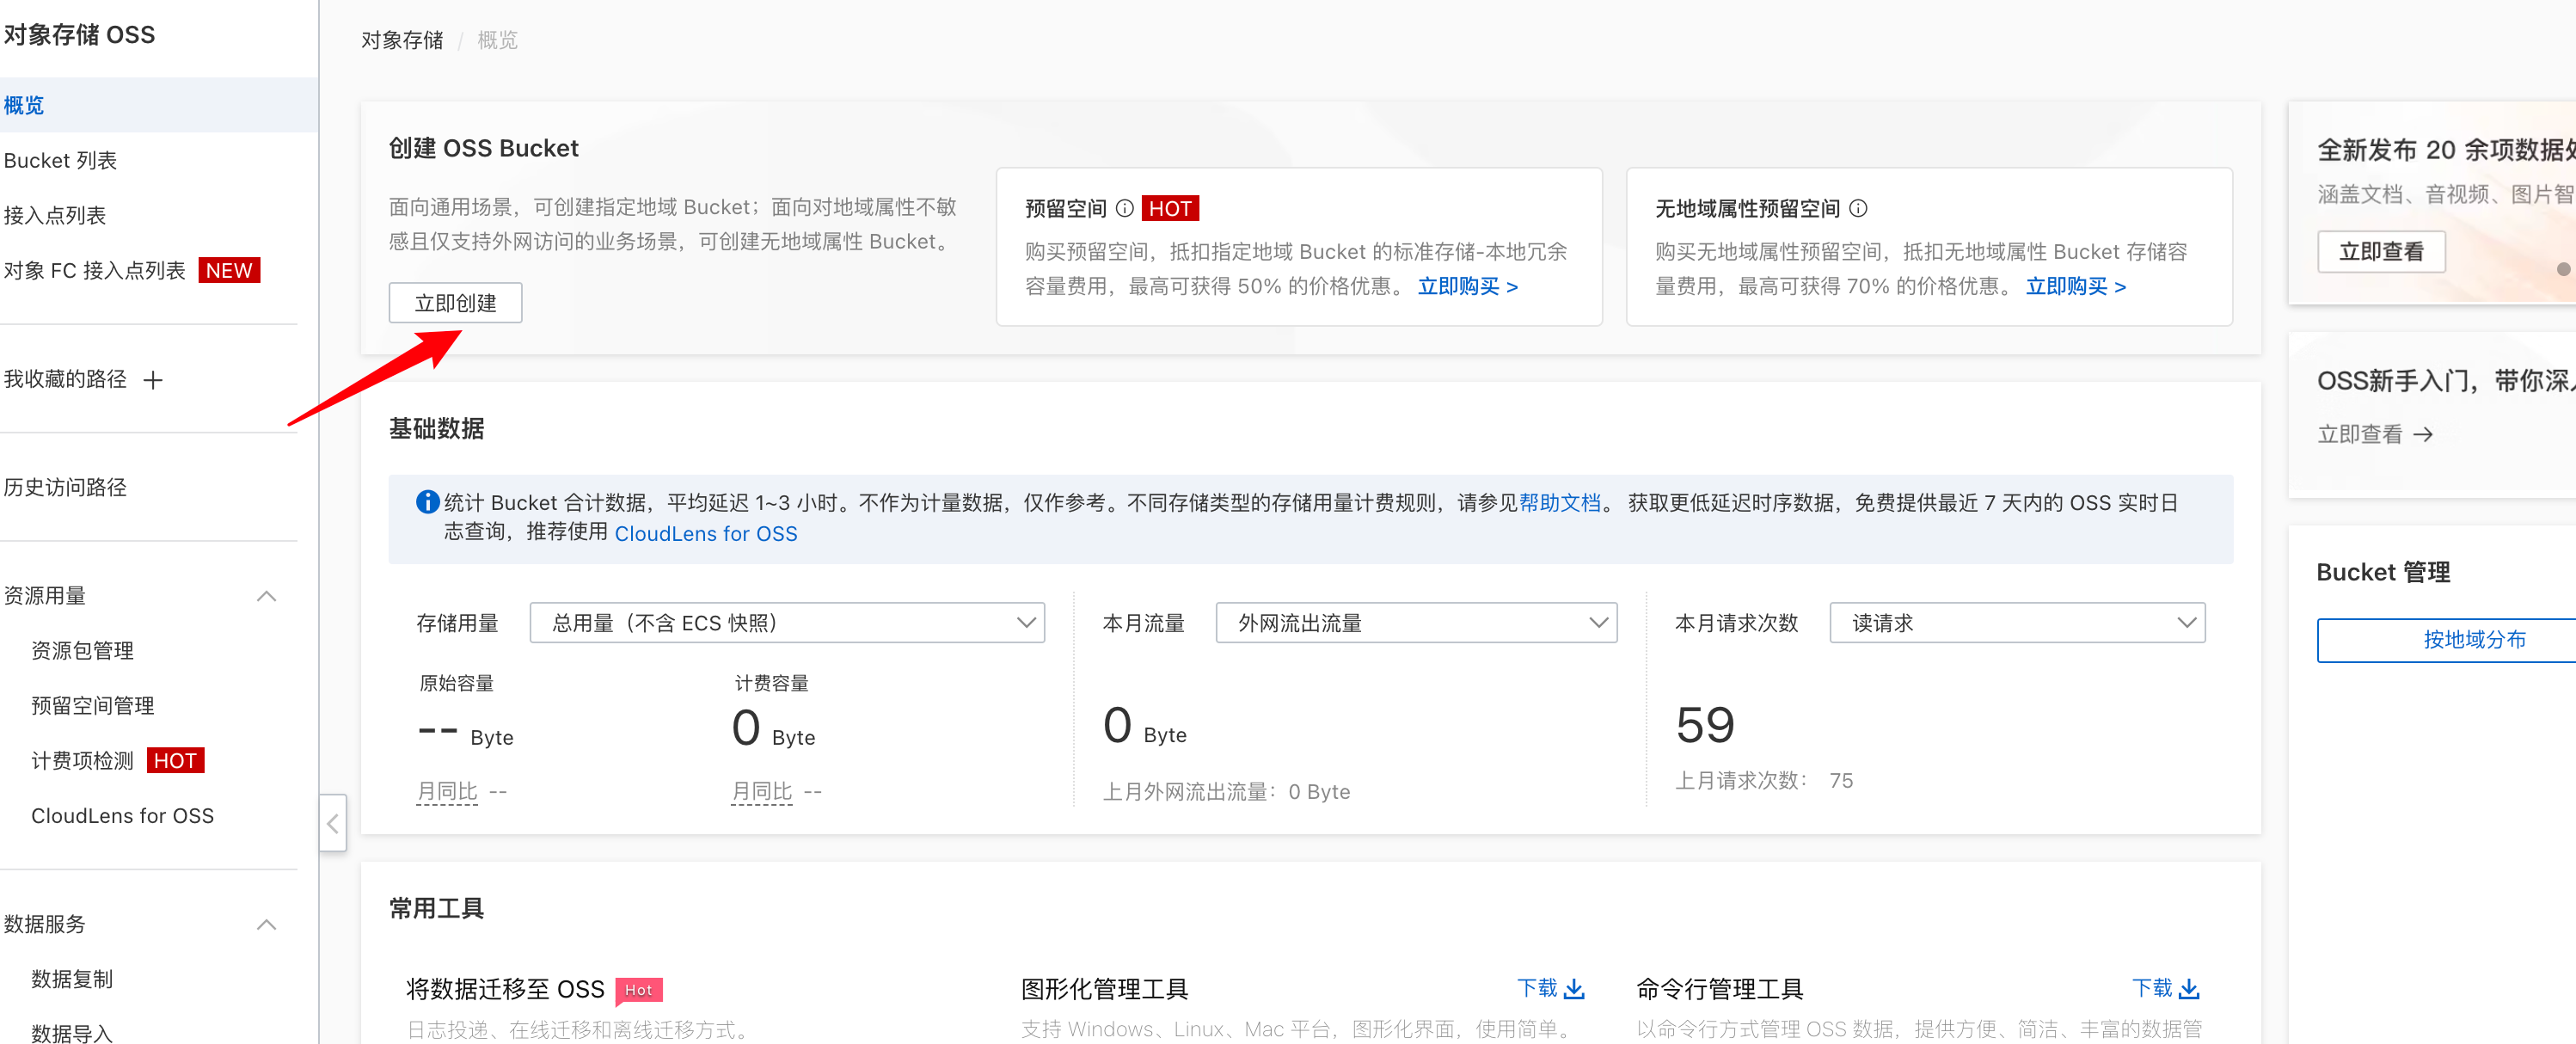This screenshot has width=2576, height=1044.
Task: Open the CloudLens for OSS link in the notice
Action: point(705,533)
